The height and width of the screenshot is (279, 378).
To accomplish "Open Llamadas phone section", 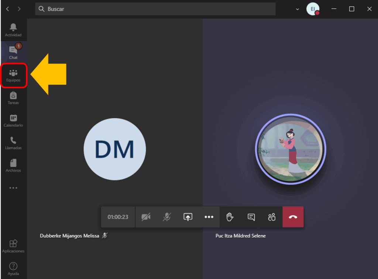I will point(13,143).
